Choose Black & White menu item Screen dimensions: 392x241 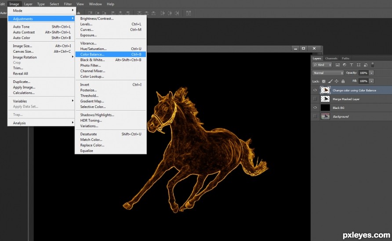tap(110, 60)
